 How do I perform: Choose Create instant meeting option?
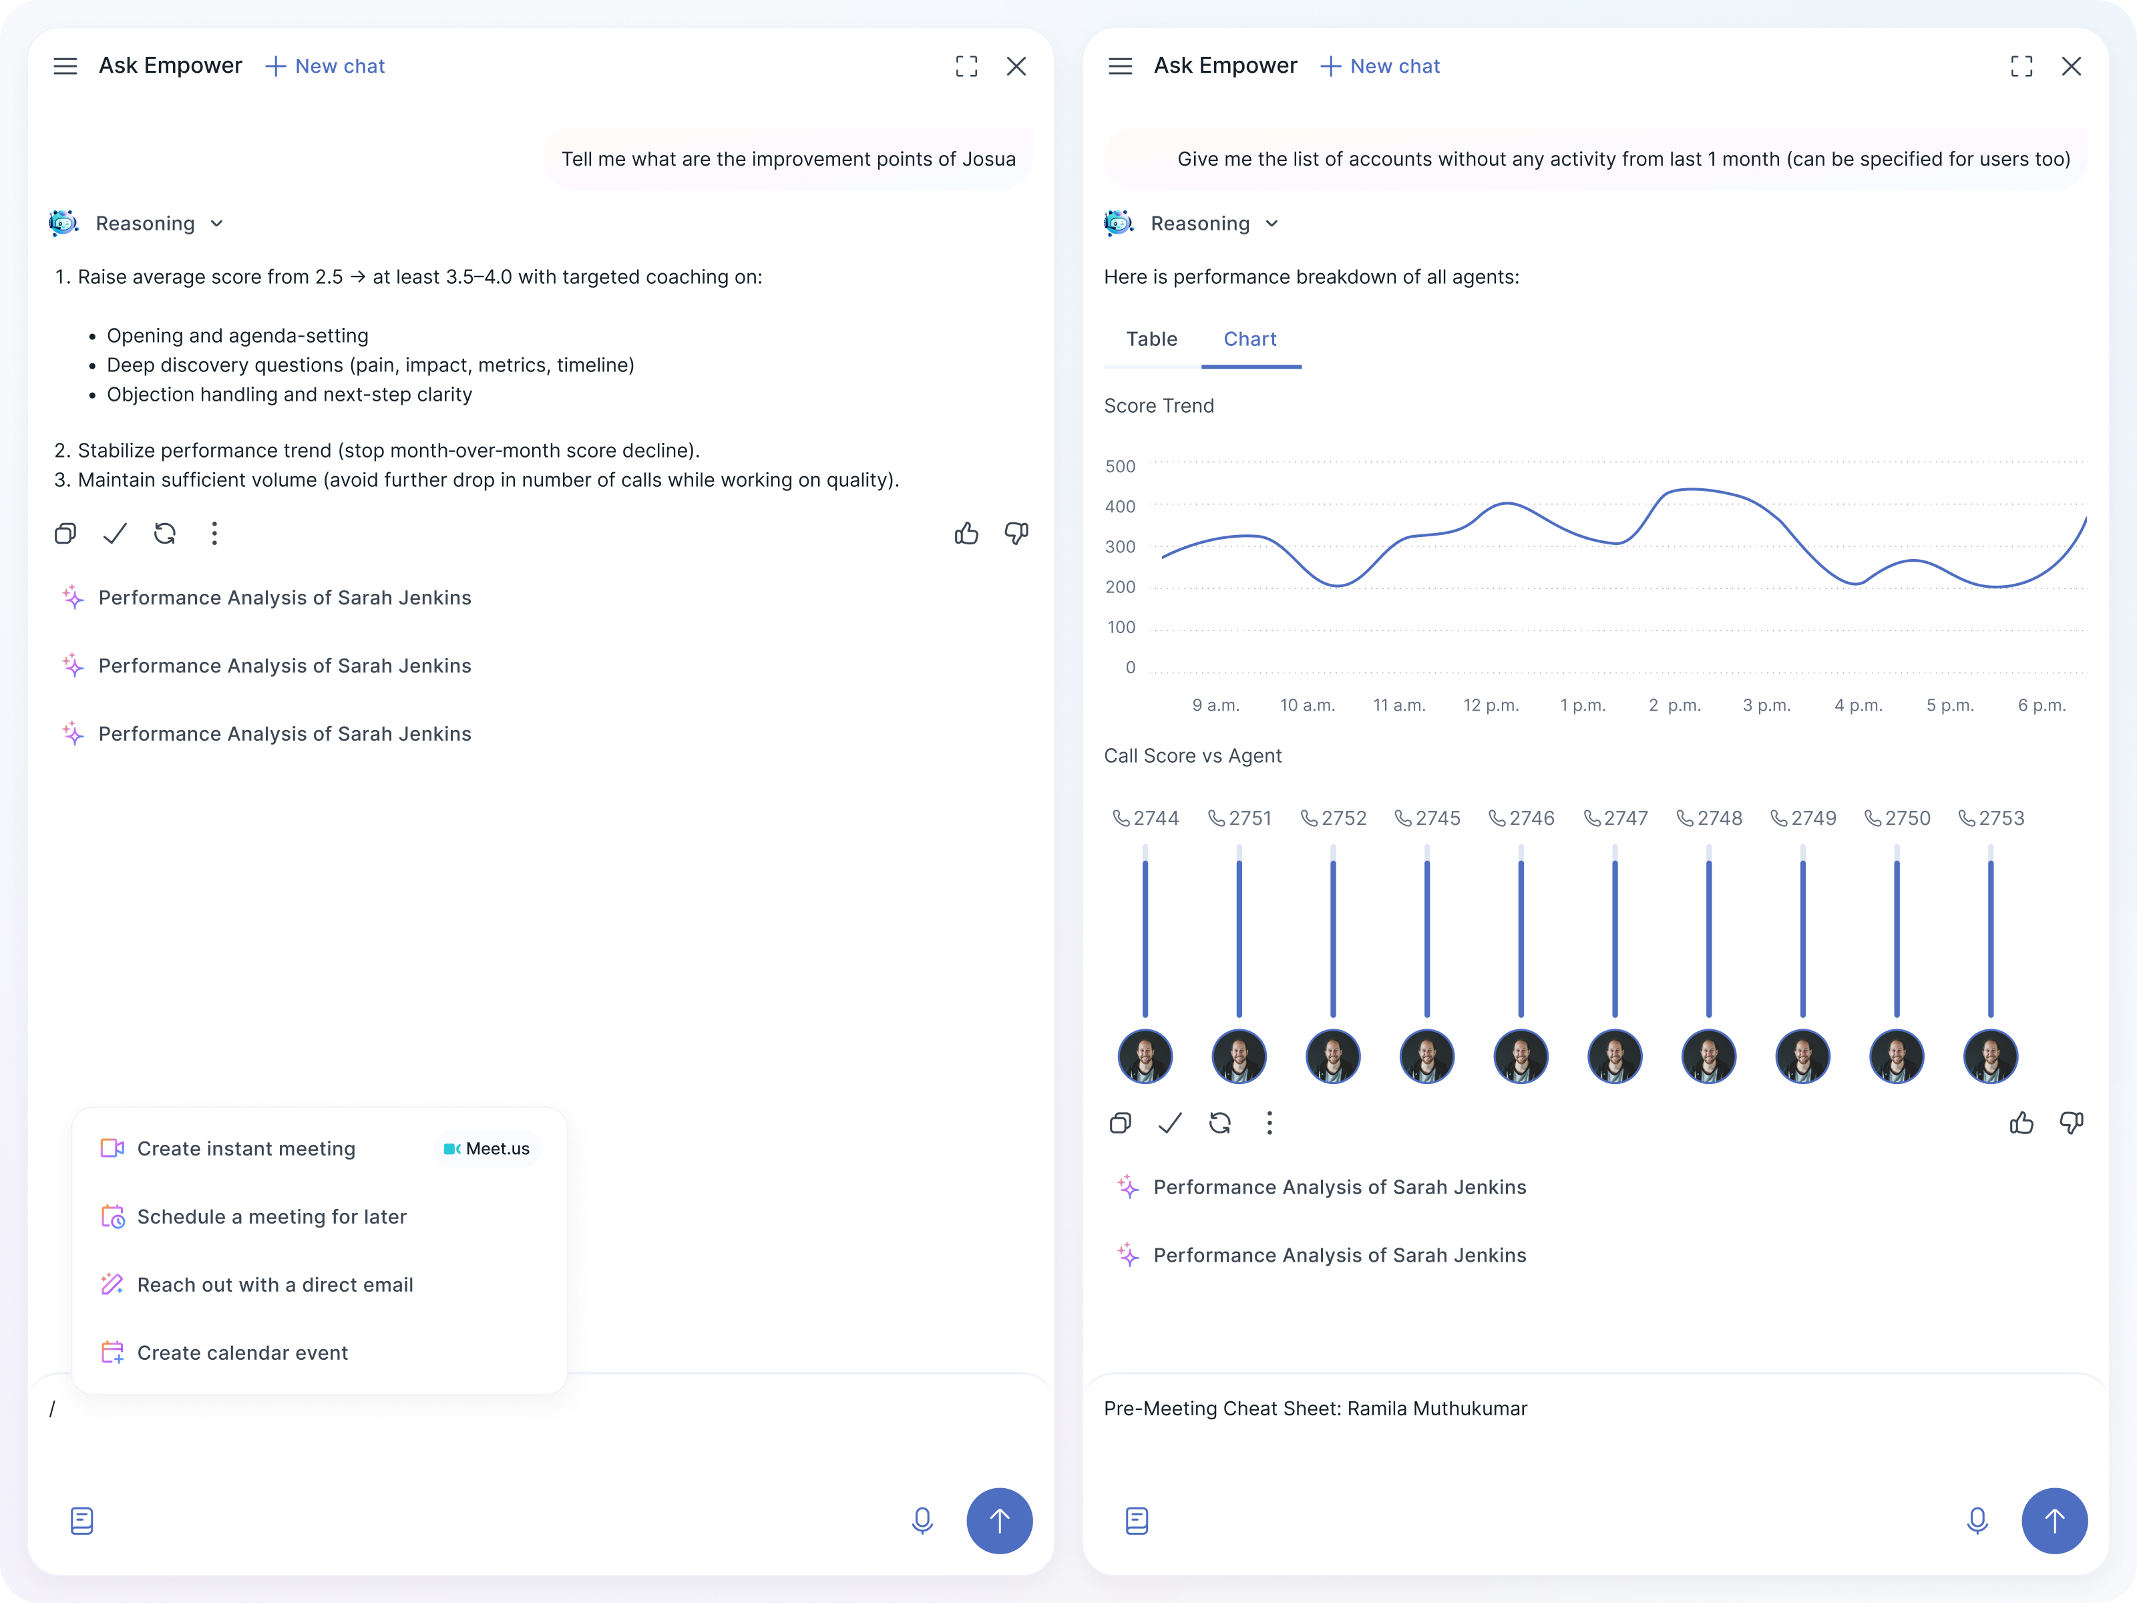(246, 1148)
